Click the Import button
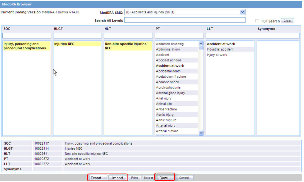 tap(118, 178)
